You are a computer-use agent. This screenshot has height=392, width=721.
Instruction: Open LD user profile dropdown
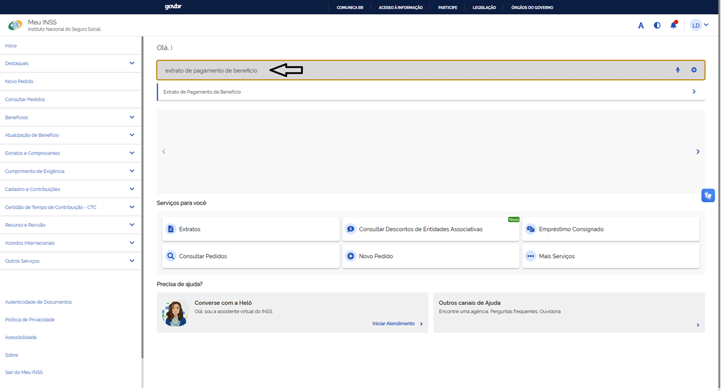click(x=700, y=25)
